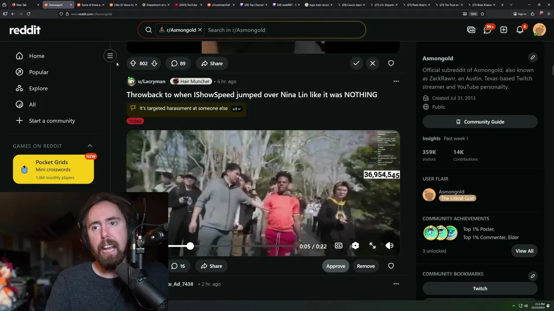Collapse the Games on Reddit section
The height and width of the screenshot is (311, 554).
pyautogui.click(x=90, y=146)
